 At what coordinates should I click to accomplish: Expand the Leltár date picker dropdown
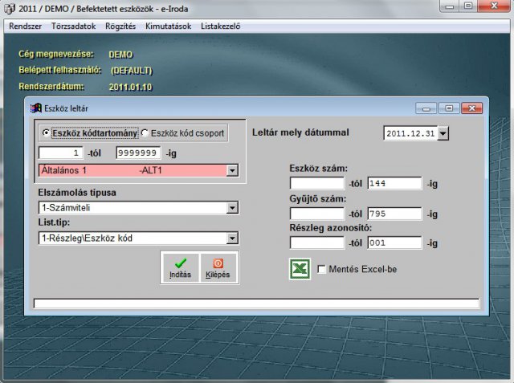[443, 133]
